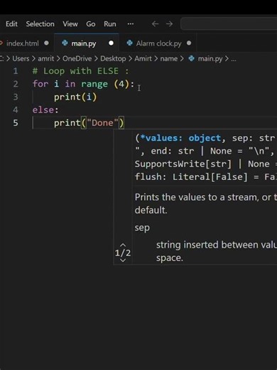Image resolution: width=277 pixels, height=370 pixels.
Task: Click line number 5 in gutter
Action: [x=16, y=123]
